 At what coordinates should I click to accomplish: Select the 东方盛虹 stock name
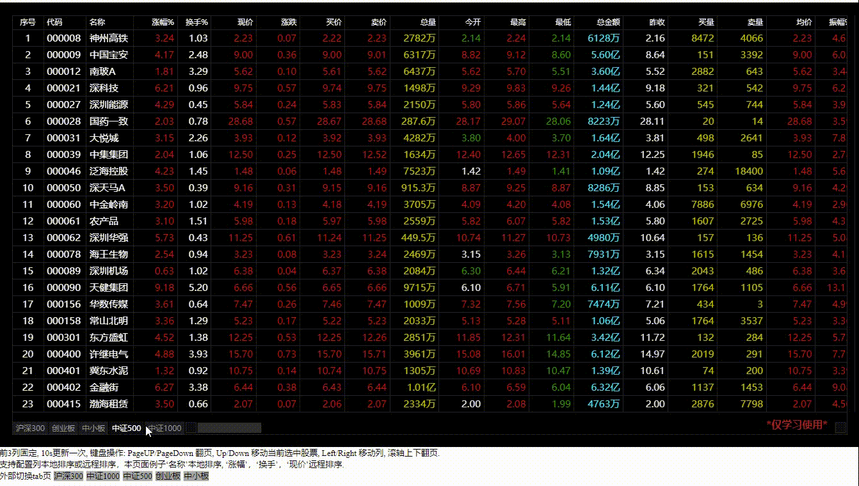(109, 338)
